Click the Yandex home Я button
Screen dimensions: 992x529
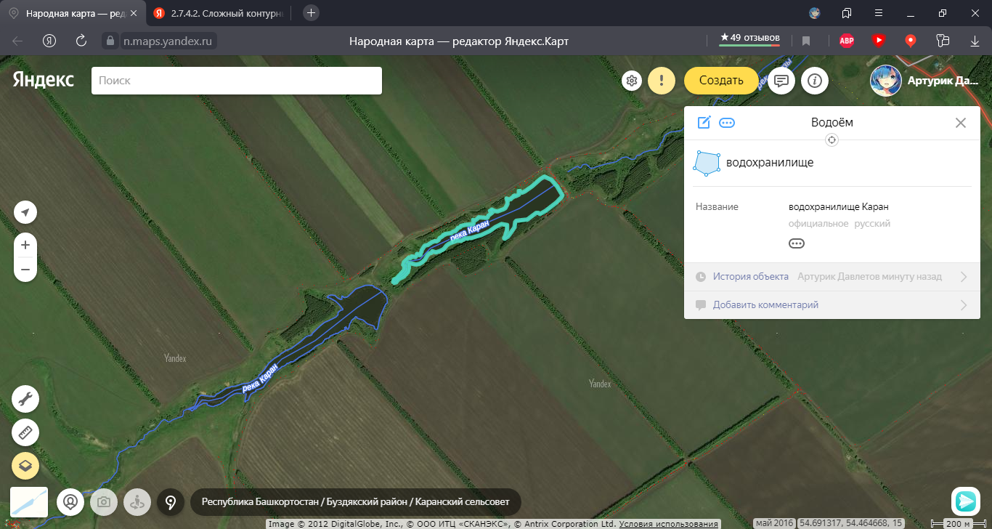(49, 41)
